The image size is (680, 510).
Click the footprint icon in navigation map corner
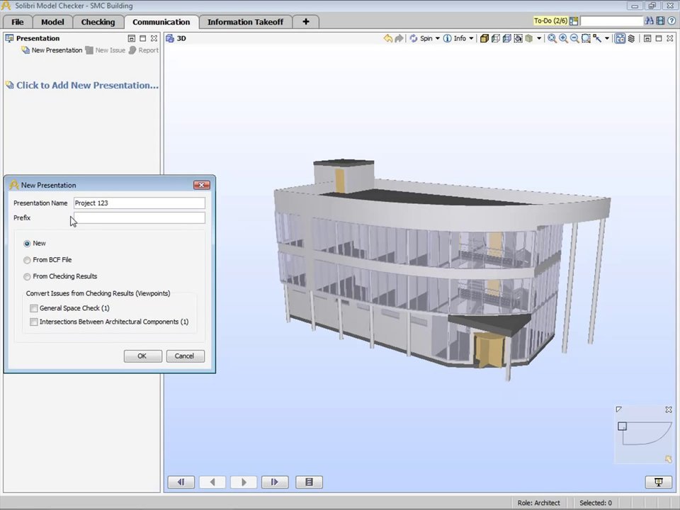(668, 459)
